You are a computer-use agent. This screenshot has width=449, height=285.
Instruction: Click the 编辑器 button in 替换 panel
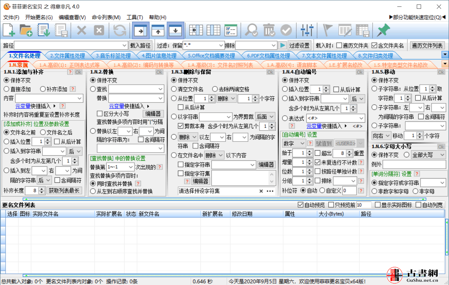153,114
